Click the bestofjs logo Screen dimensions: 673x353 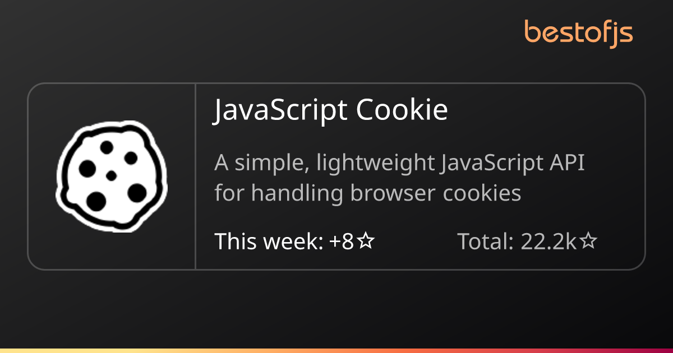[x=578, y=32]
